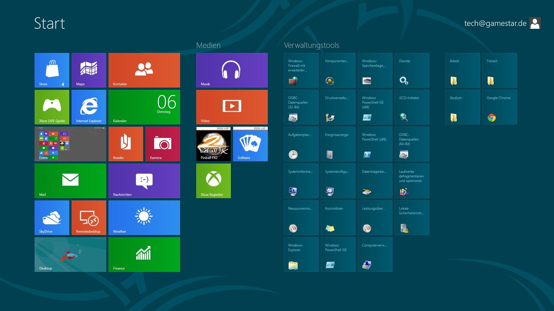The image size is (554, 311).
Task: Launch the Solitaire tile
Action: coord(250,144)
